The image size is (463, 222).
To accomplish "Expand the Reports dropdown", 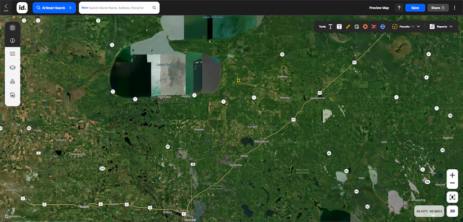I will pyautogui.click(x=451, y=26).
